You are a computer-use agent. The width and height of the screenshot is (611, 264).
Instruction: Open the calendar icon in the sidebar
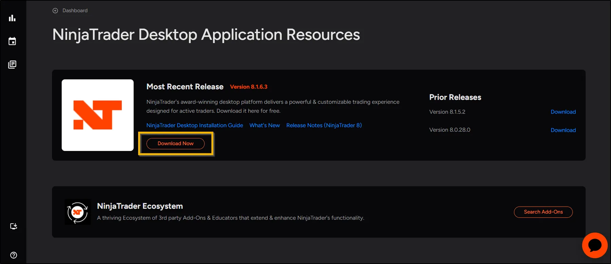[x=12, y=41]
